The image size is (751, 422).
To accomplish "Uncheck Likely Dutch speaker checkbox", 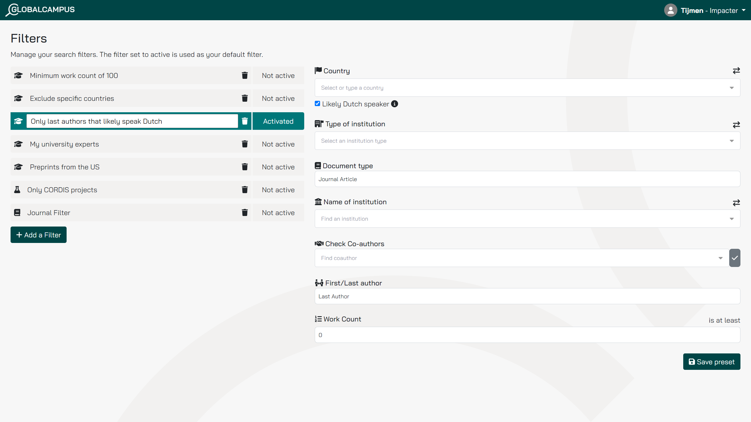I will [x=317, y=103].
